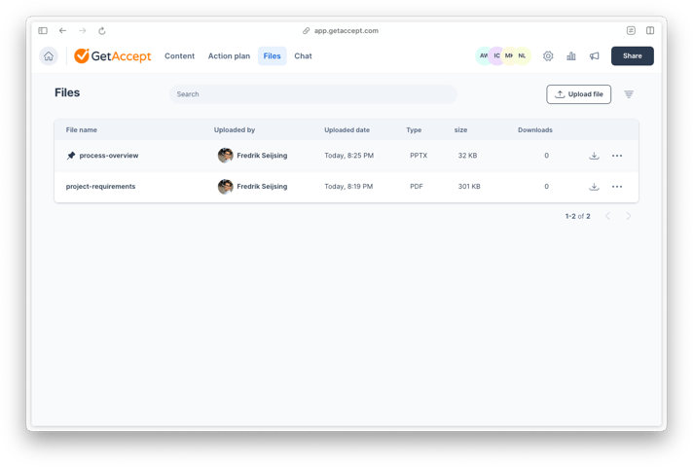Toggle the browser sidebar icon
The height and width of the screenshot is (467, 693).
(43, 30)
